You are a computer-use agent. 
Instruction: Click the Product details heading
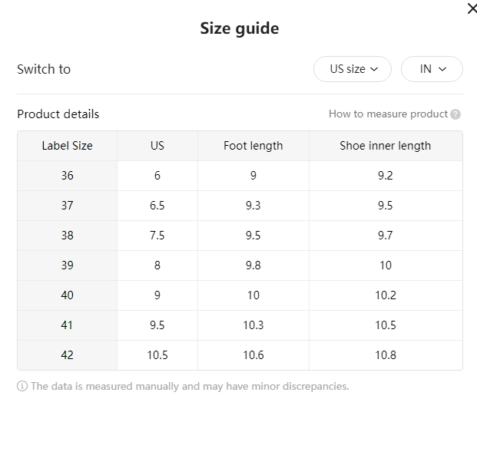[58, 114]
